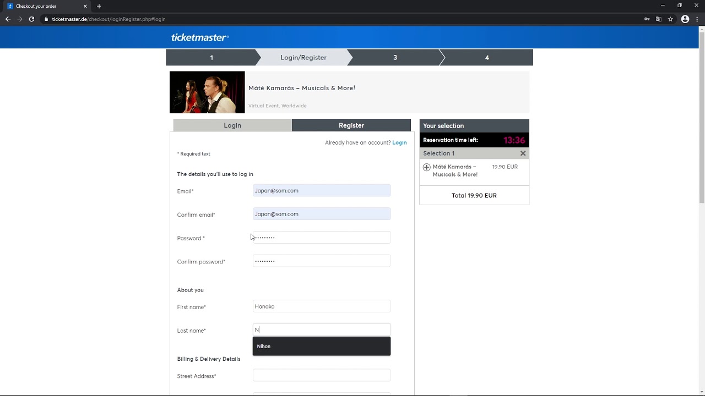Click the browser address bar URL
The height and width of the screenshot is (396, 705).
coord(109,19)
